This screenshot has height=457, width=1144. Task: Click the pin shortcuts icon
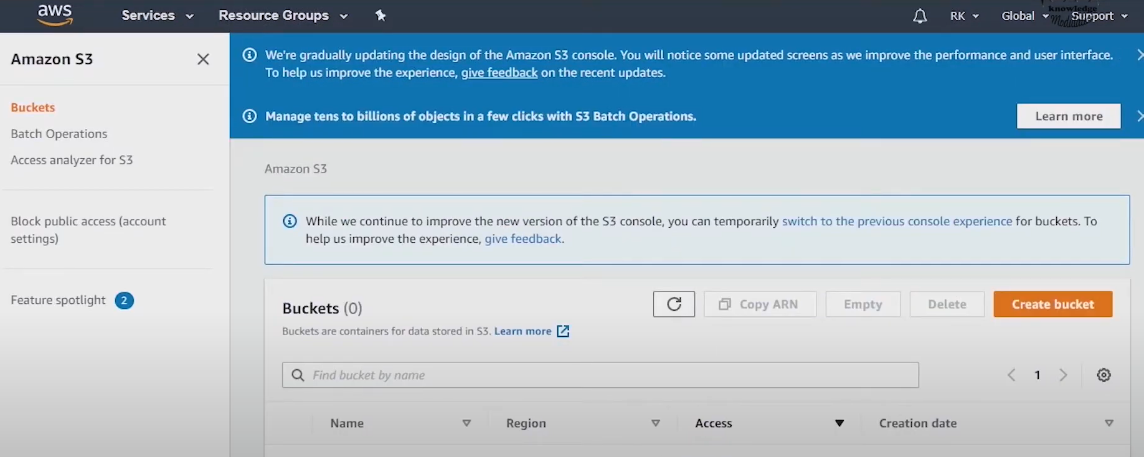(x=381, y=16)
